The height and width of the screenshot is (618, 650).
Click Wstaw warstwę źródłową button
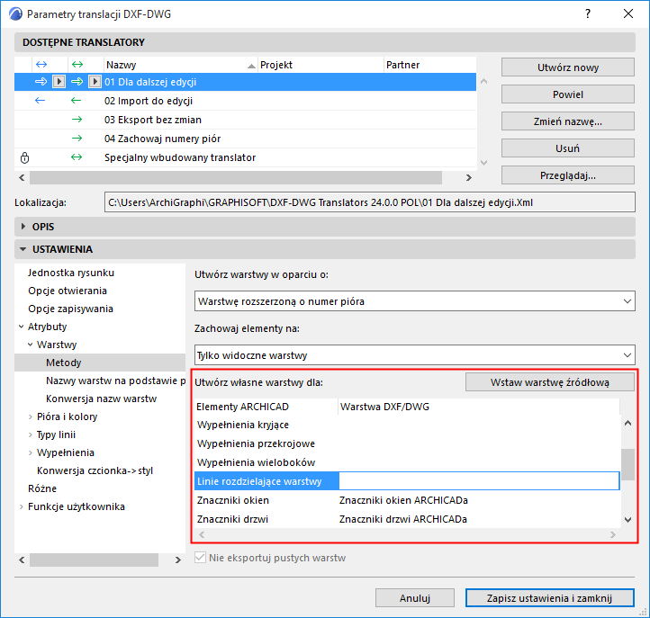click(x=550, y=382)
